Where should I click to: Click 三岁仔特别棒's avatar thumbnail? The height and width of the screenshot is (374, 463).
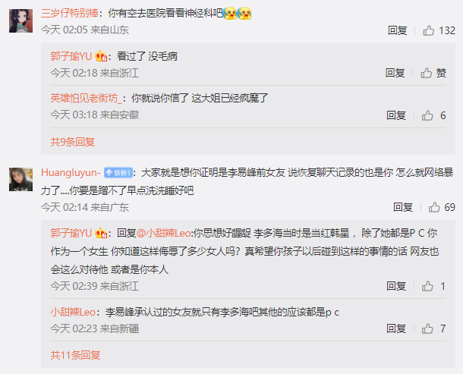[x=20, y=21]
